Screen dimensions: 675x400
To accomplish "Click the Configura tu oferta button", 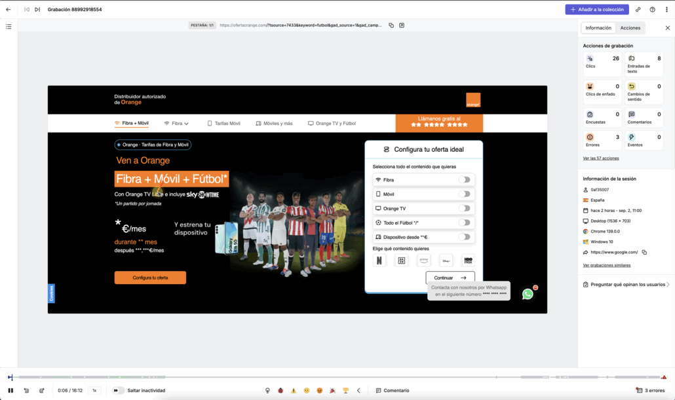I will click(150, 278).
